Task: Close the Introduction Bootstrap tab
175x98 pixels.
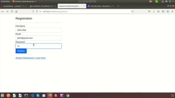Action: (x=113, y=6)
